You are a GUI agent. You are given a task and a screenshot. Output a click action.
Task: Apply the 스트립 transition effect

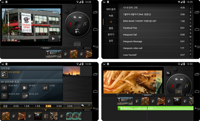coord(45,88)
